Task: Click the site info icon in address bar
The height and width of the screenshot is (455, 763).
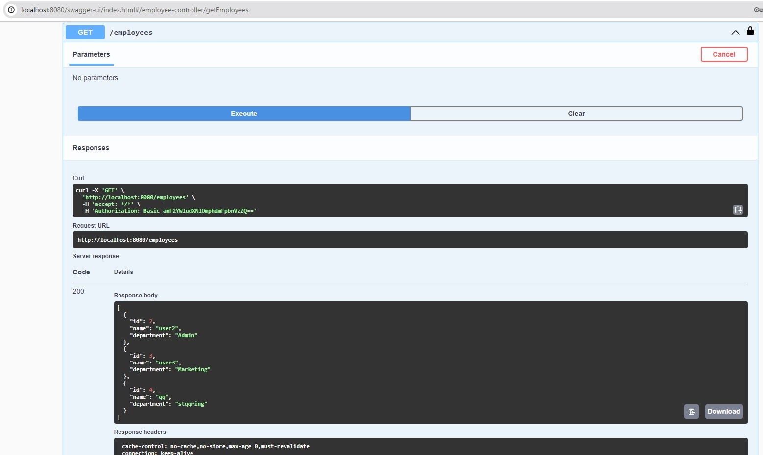Action: coord(11,10)
